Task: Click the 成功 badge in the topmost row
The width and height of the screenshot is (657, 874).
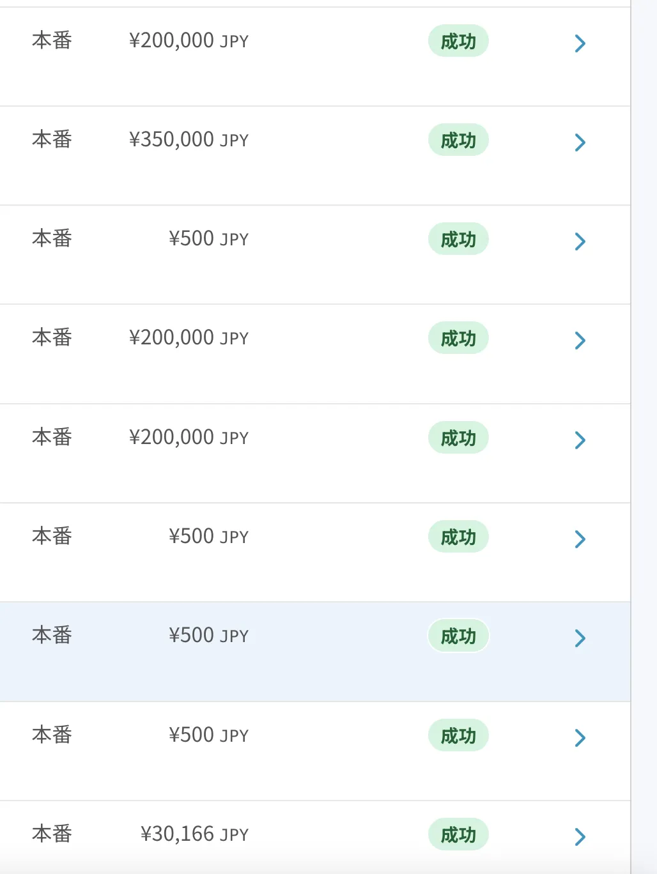Action: point(458,41)
